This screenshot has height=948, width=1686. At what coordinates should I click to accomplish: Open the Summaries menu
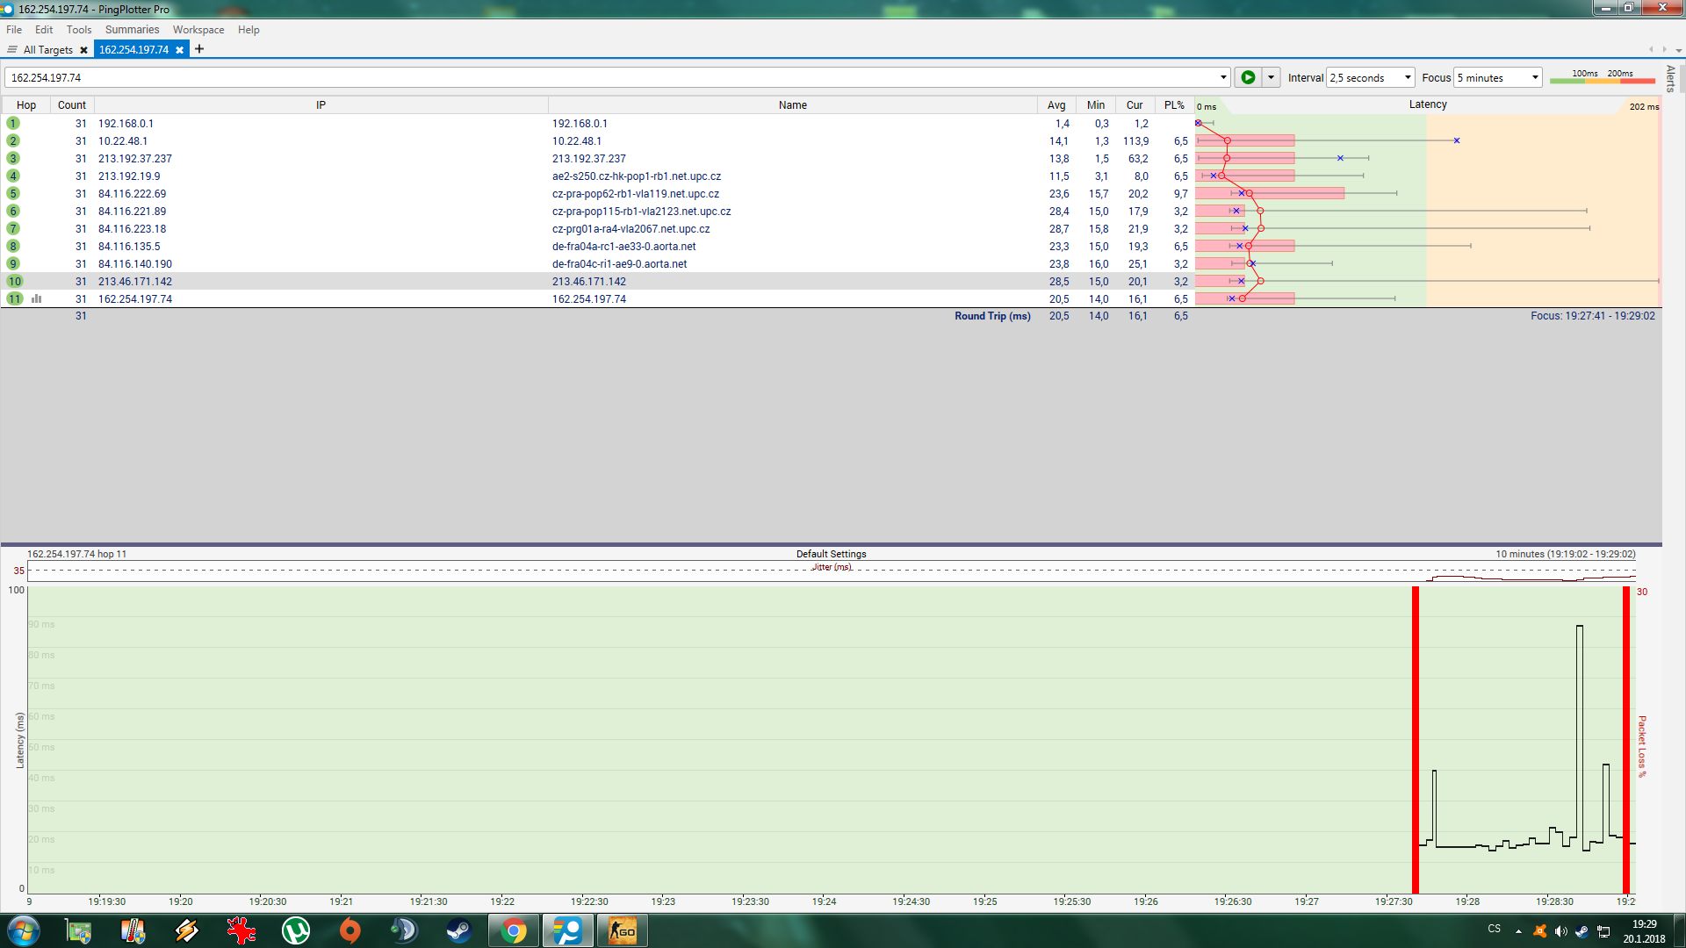pyautogui.click(x=132, y=29)
